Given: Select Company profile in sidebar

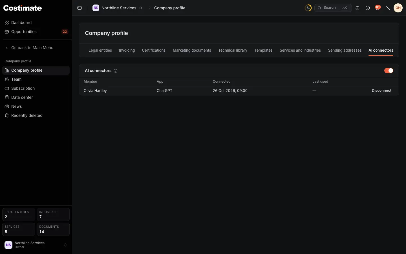Looking at the screenshot, I should [x=36, y=70].
